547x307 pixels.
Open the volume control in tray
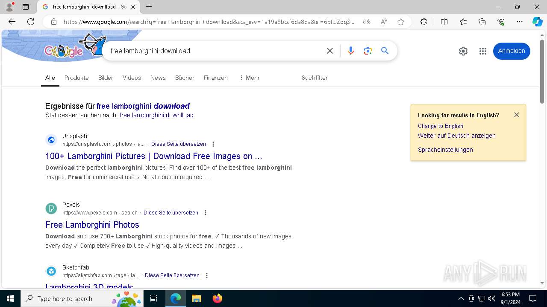click(492, 298)
